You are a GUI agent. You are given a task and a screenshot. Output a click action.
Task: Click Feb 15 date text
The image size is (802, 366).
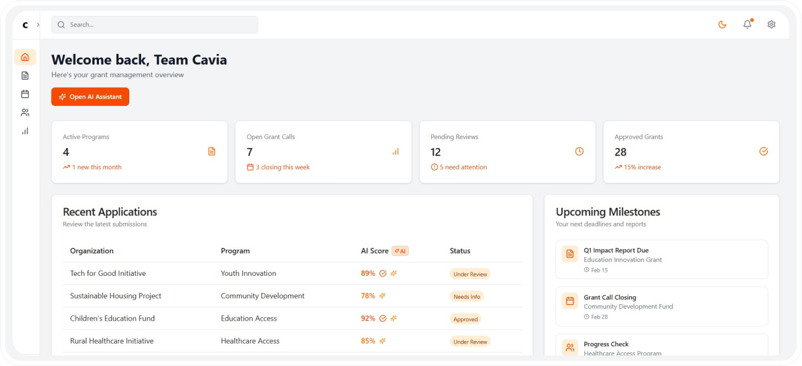point(599,270)
